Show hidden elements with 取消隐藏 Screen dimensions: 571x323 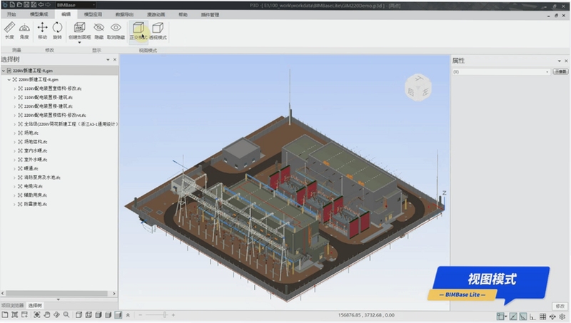pyautogui.click(x=116, y=31)
